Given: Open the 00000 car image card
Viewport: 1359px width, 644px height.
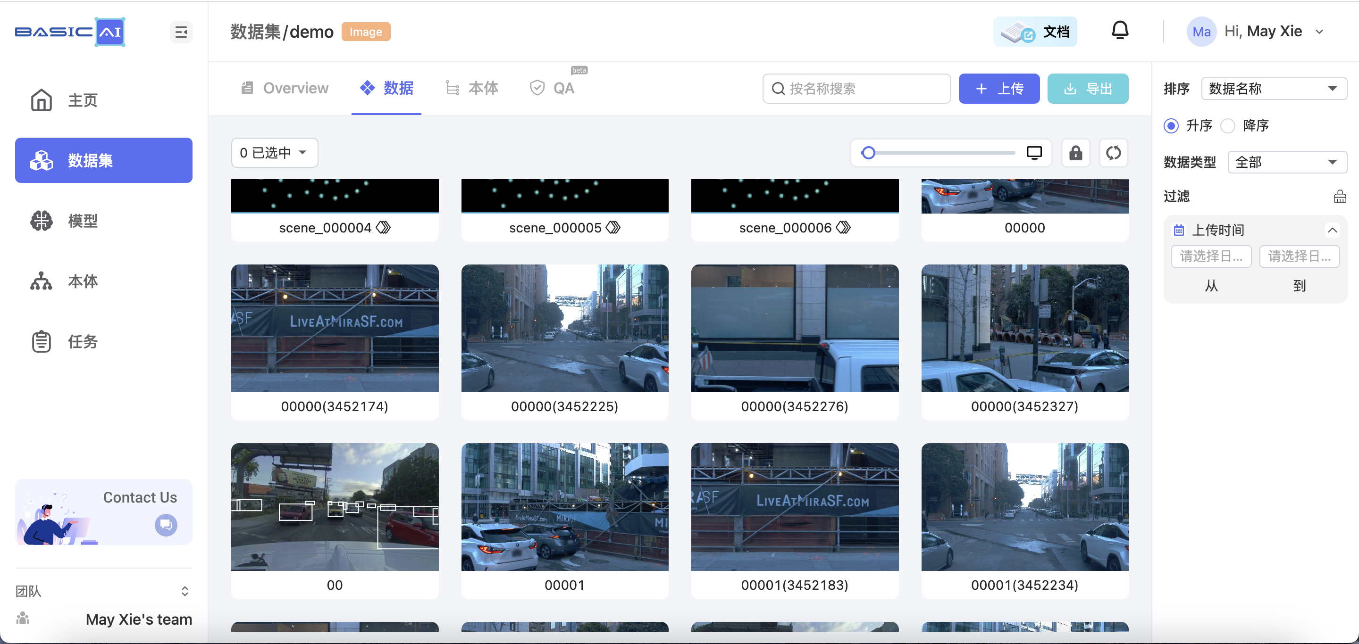Looking at the screenshot, I should click(1024, 210).
